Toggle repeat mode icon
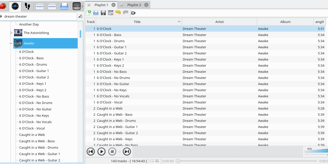Screen dimensions: 328x164 152,161
